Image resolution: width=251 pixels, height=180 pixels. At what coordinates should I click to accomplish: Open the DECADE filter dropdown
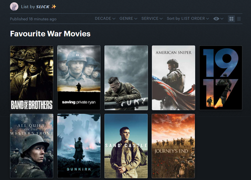click(105, 18)
